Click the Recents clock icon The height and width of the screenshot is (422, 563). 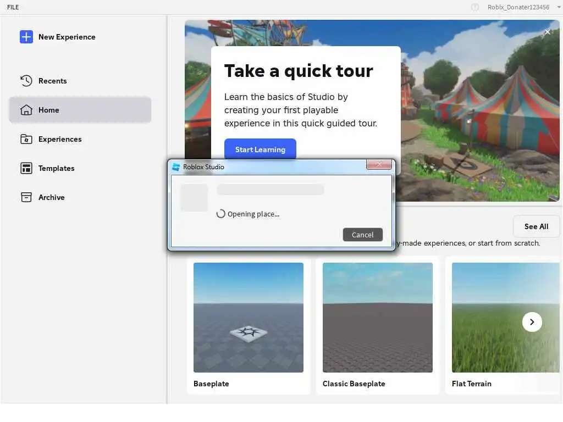coord(26,81)
